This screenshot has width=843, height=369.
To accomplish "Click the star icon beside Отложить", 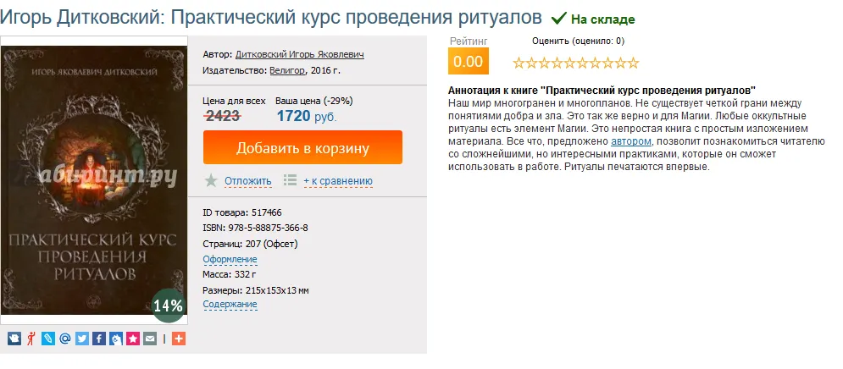I will click(211, 180).
